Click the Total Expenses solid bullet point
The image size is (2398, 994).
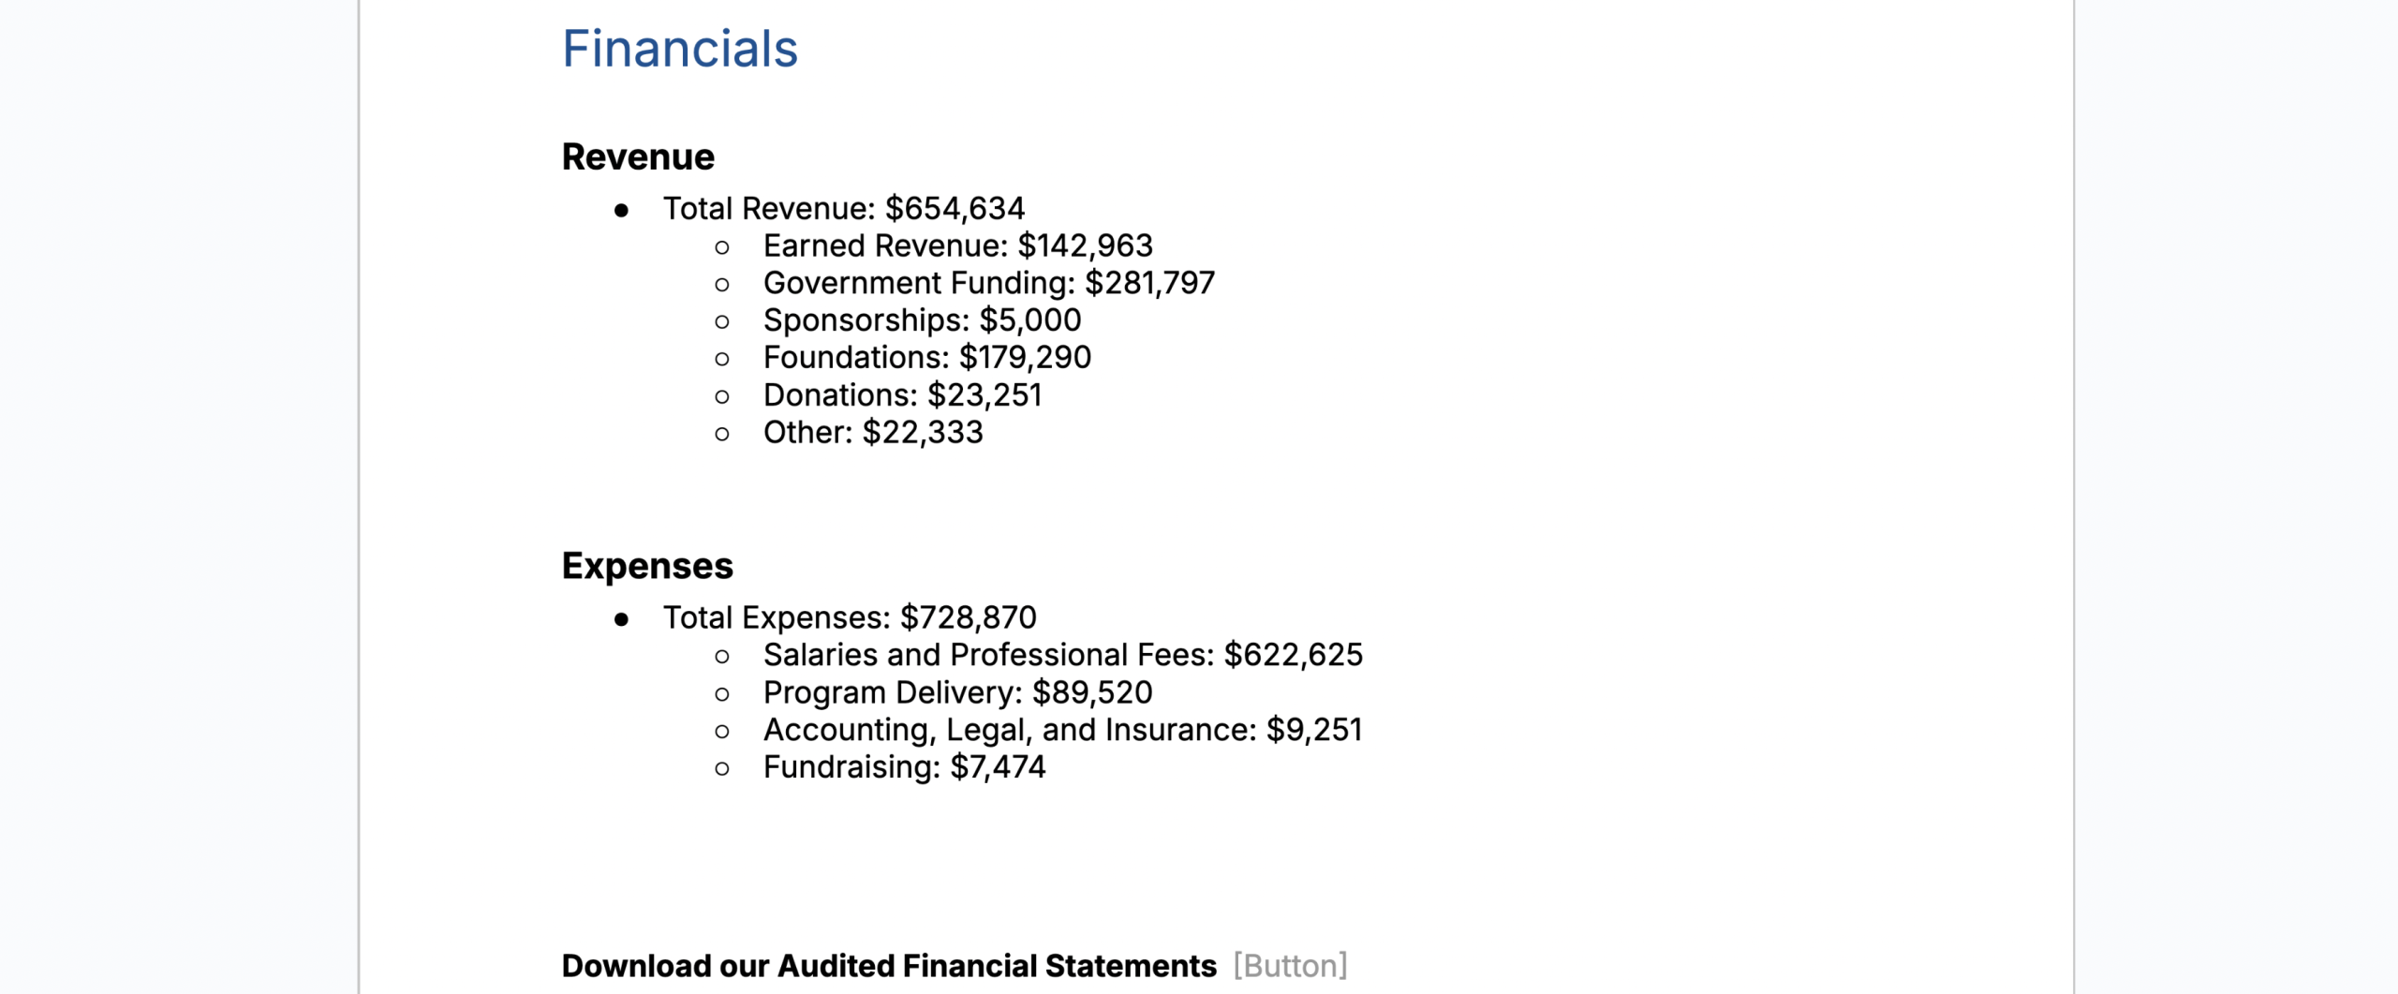(621, 619)
